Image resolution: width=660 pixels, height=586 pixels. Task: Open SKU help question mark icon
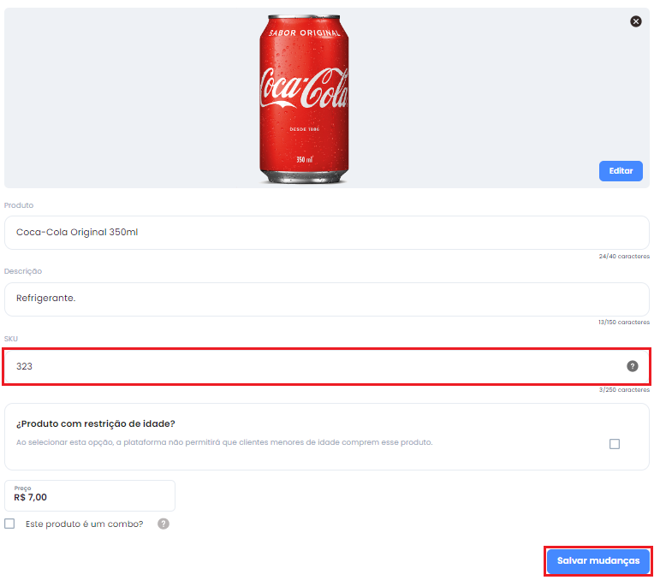click(x=633, y=366)
